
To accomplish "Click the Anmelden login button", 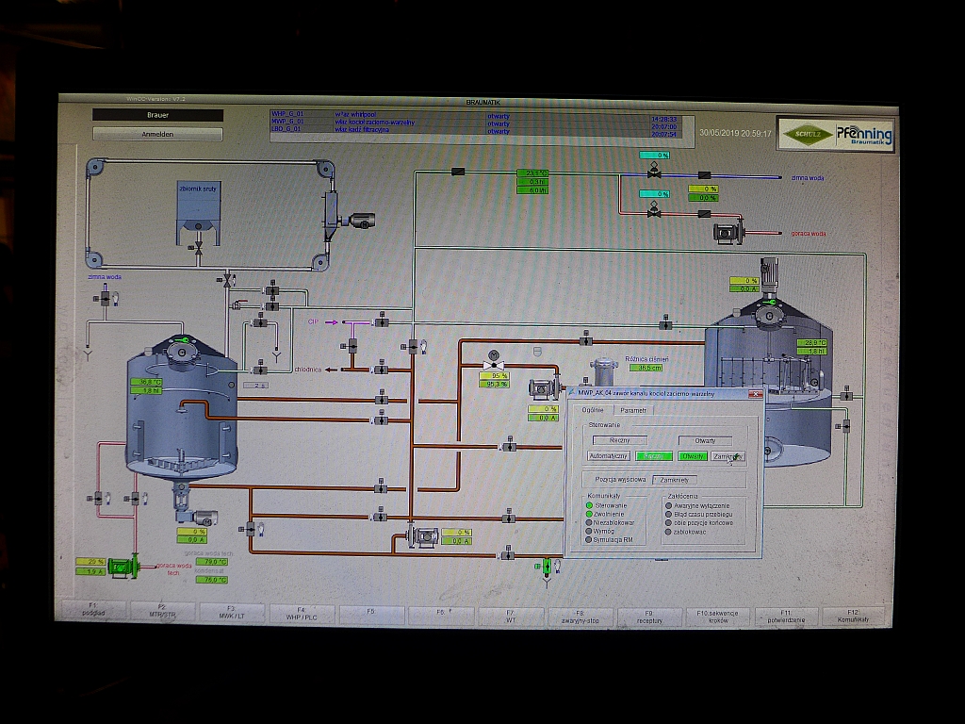I will pyautogui.click(x=157, y=134).
